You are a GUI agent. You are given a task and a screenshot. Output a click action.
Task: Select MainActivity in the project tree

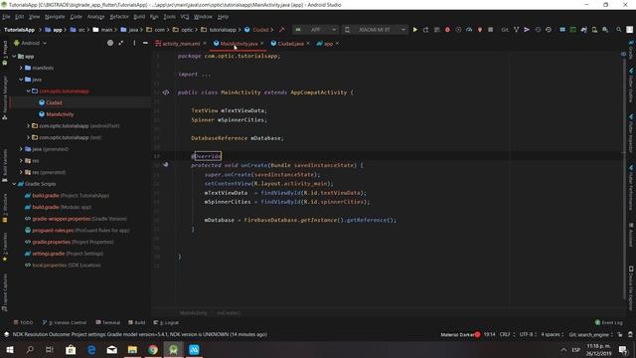coord(60,114)
